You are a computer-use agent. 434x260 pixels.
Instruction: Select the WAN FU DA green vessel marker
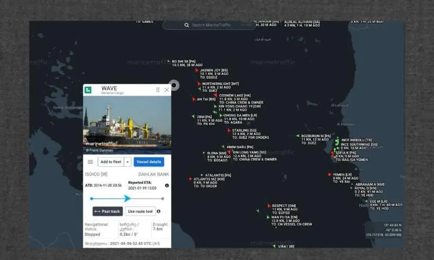click(x=268, y=217)
